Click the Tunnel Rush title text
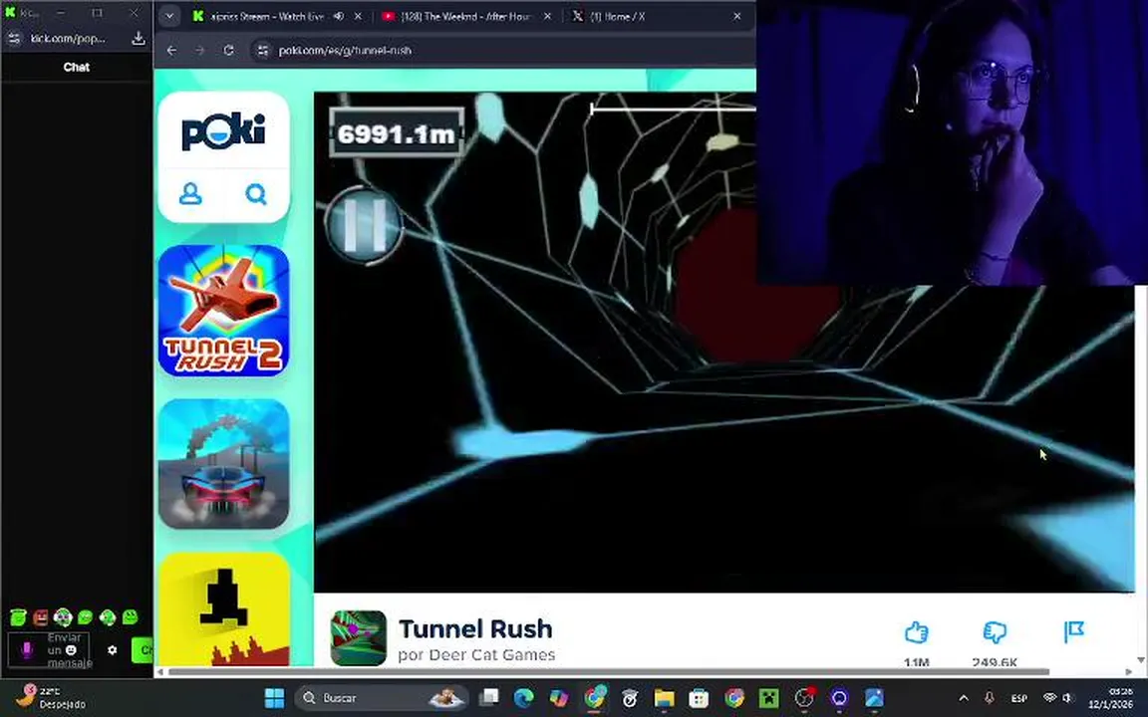1148x717 pixels. click(x=475, y=628)
